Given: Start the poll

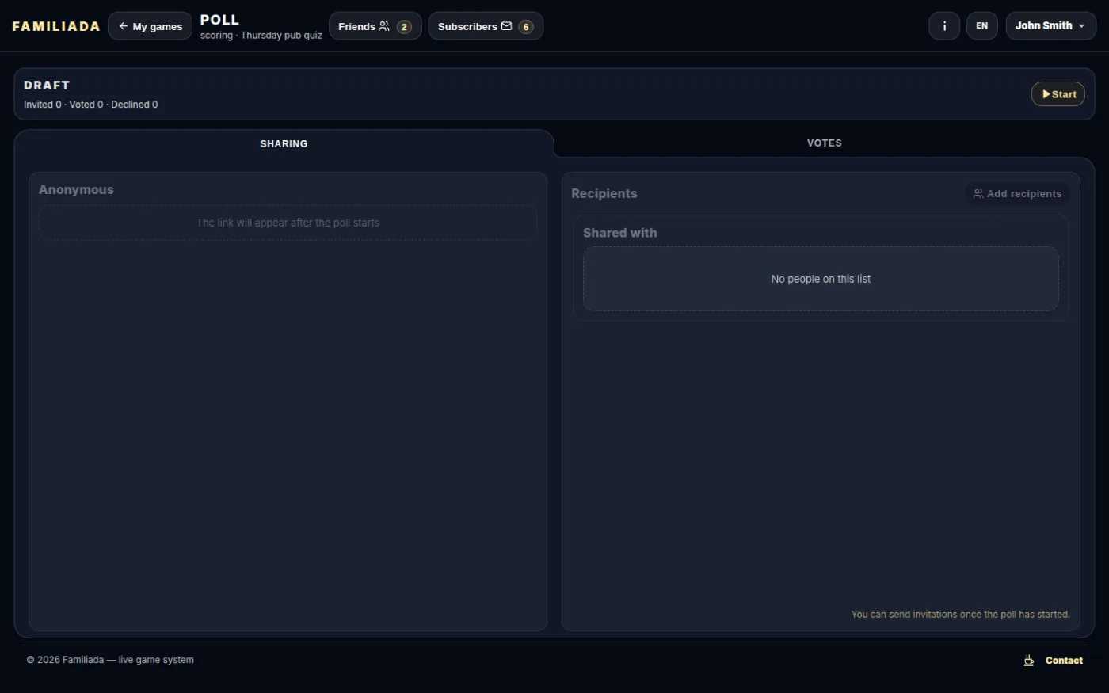Looking at the screenshot, I should (x=1058, y=94).
